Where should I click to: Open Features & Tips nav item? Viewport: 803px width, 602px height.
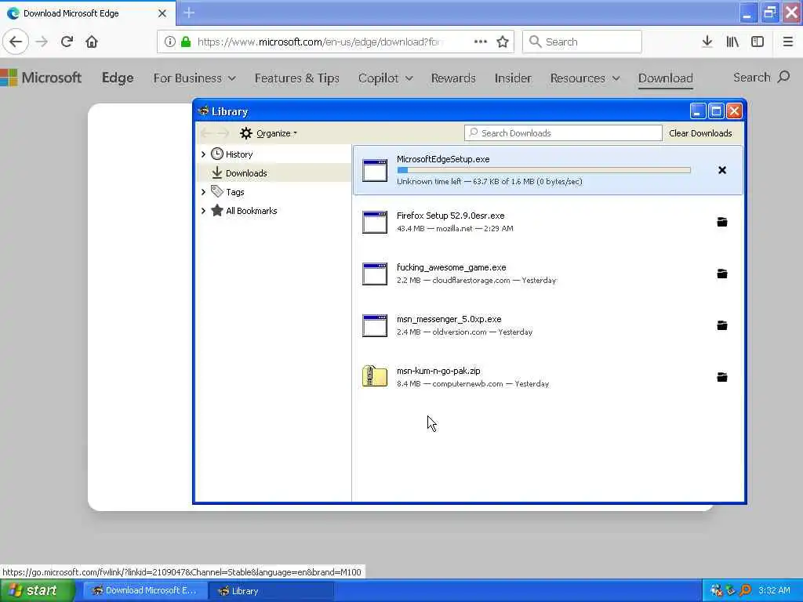[x=297, y=78]
